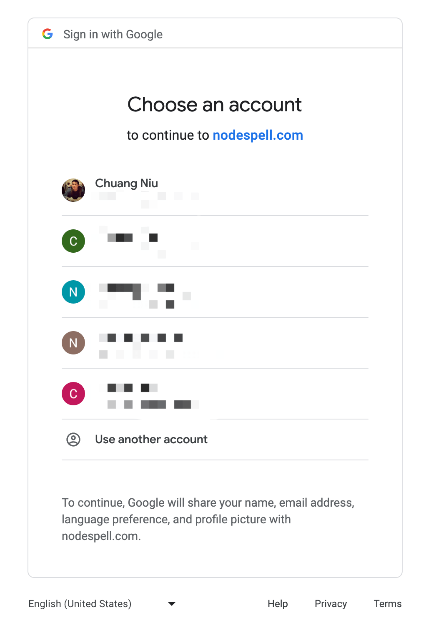Click the Google logo icon
This screenshot has width=431, height=623.
point(48,34)
